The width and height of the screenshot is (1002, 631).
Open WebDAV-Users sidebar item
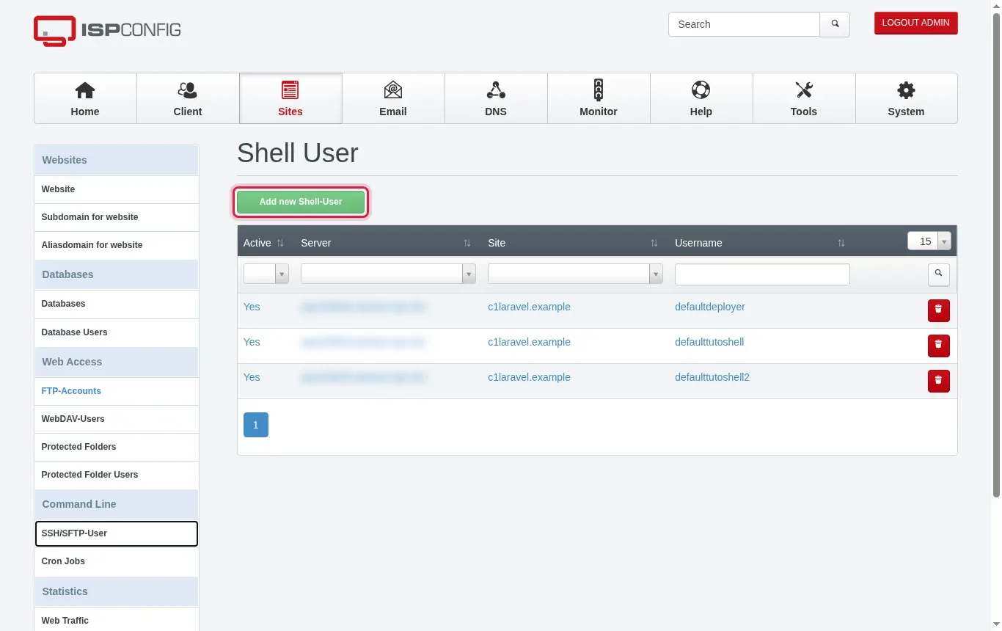(x=117, y=419)
